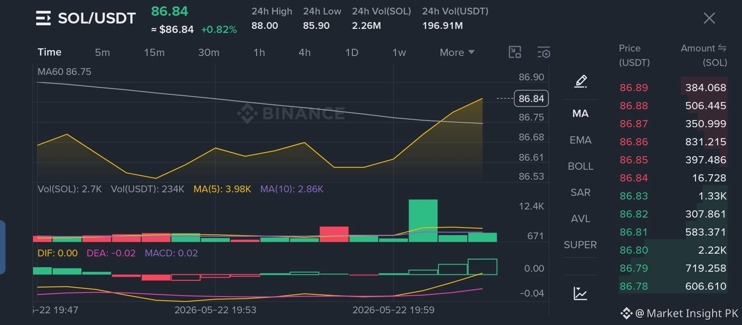
Task: Enable the SUPER indicator
Action: point(580,245)
